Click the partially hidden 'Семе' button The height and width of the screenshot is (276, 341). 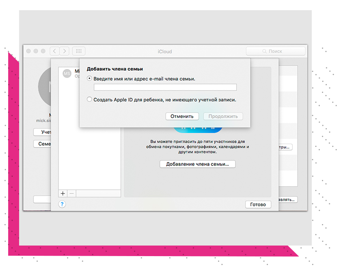(42, 144)
